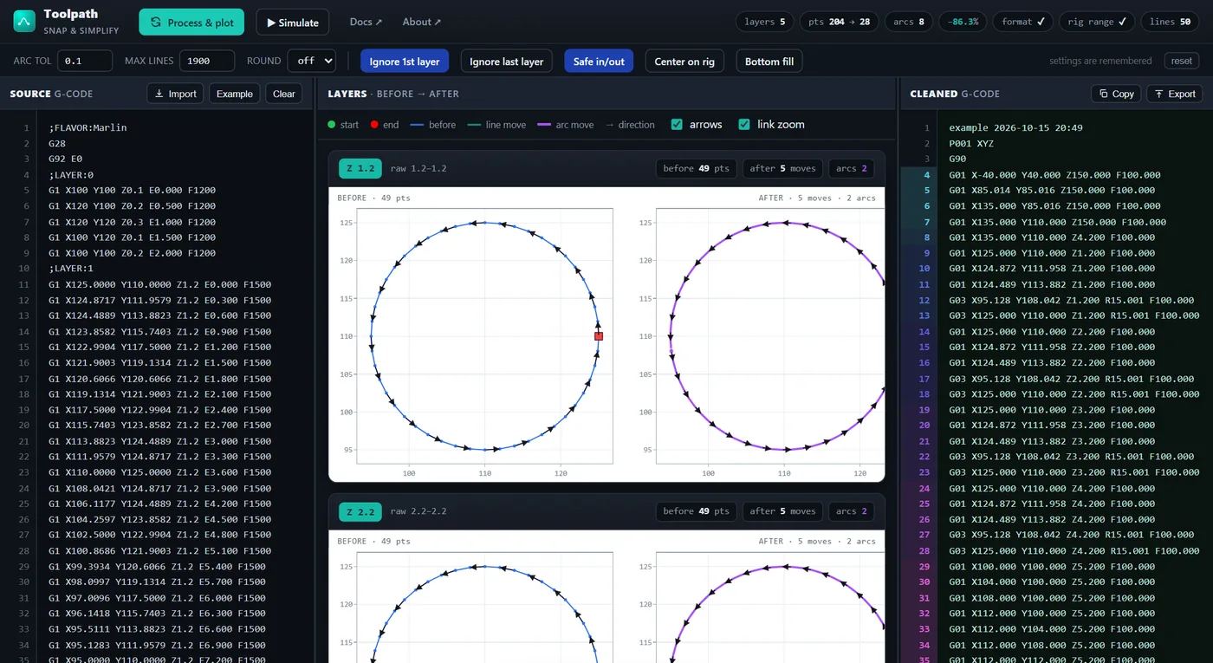
Task: Start the Simulate playback
Action: click(292, 23)
